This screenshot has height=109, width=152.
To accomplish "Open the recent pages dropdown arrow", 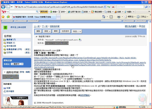I will pyautogui.click(x=12, y=7).
